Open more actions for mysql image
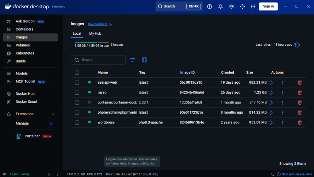Image resolution: width=314 pixels, height=177 pixels. [282, 92]
